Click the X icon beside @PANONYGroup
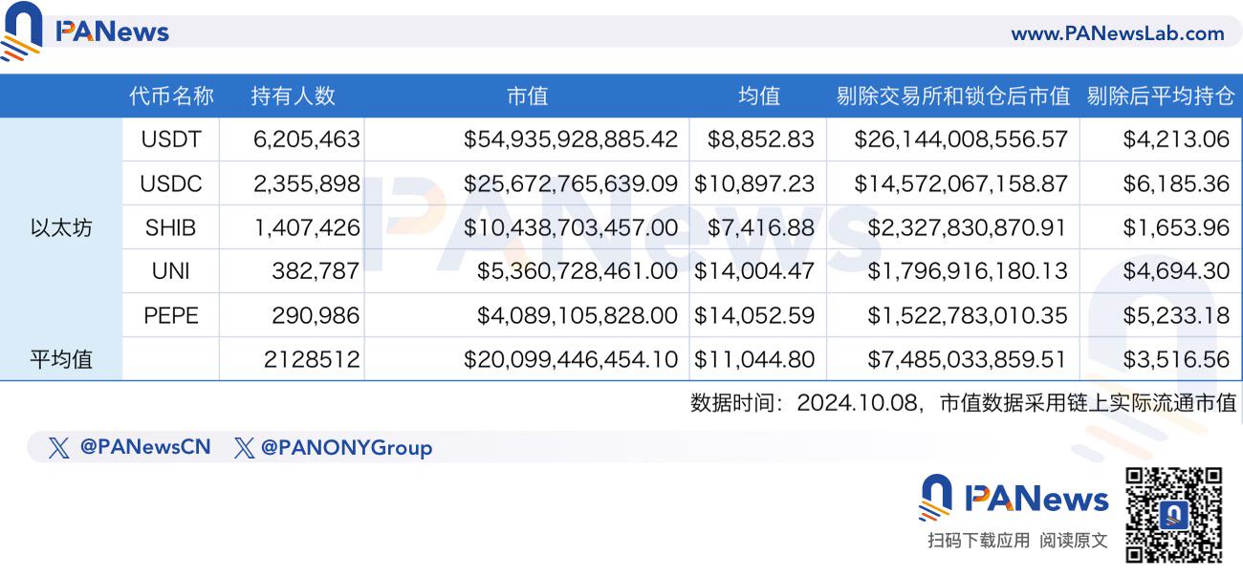 tap(244, 448)
